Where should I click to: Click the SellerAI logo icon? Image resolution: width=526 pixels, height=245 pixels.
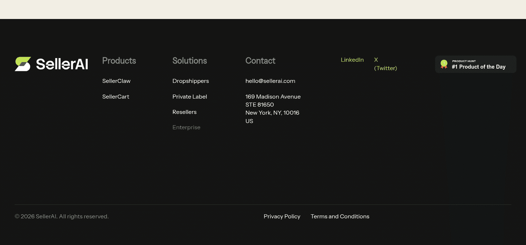tap(23, 64)
